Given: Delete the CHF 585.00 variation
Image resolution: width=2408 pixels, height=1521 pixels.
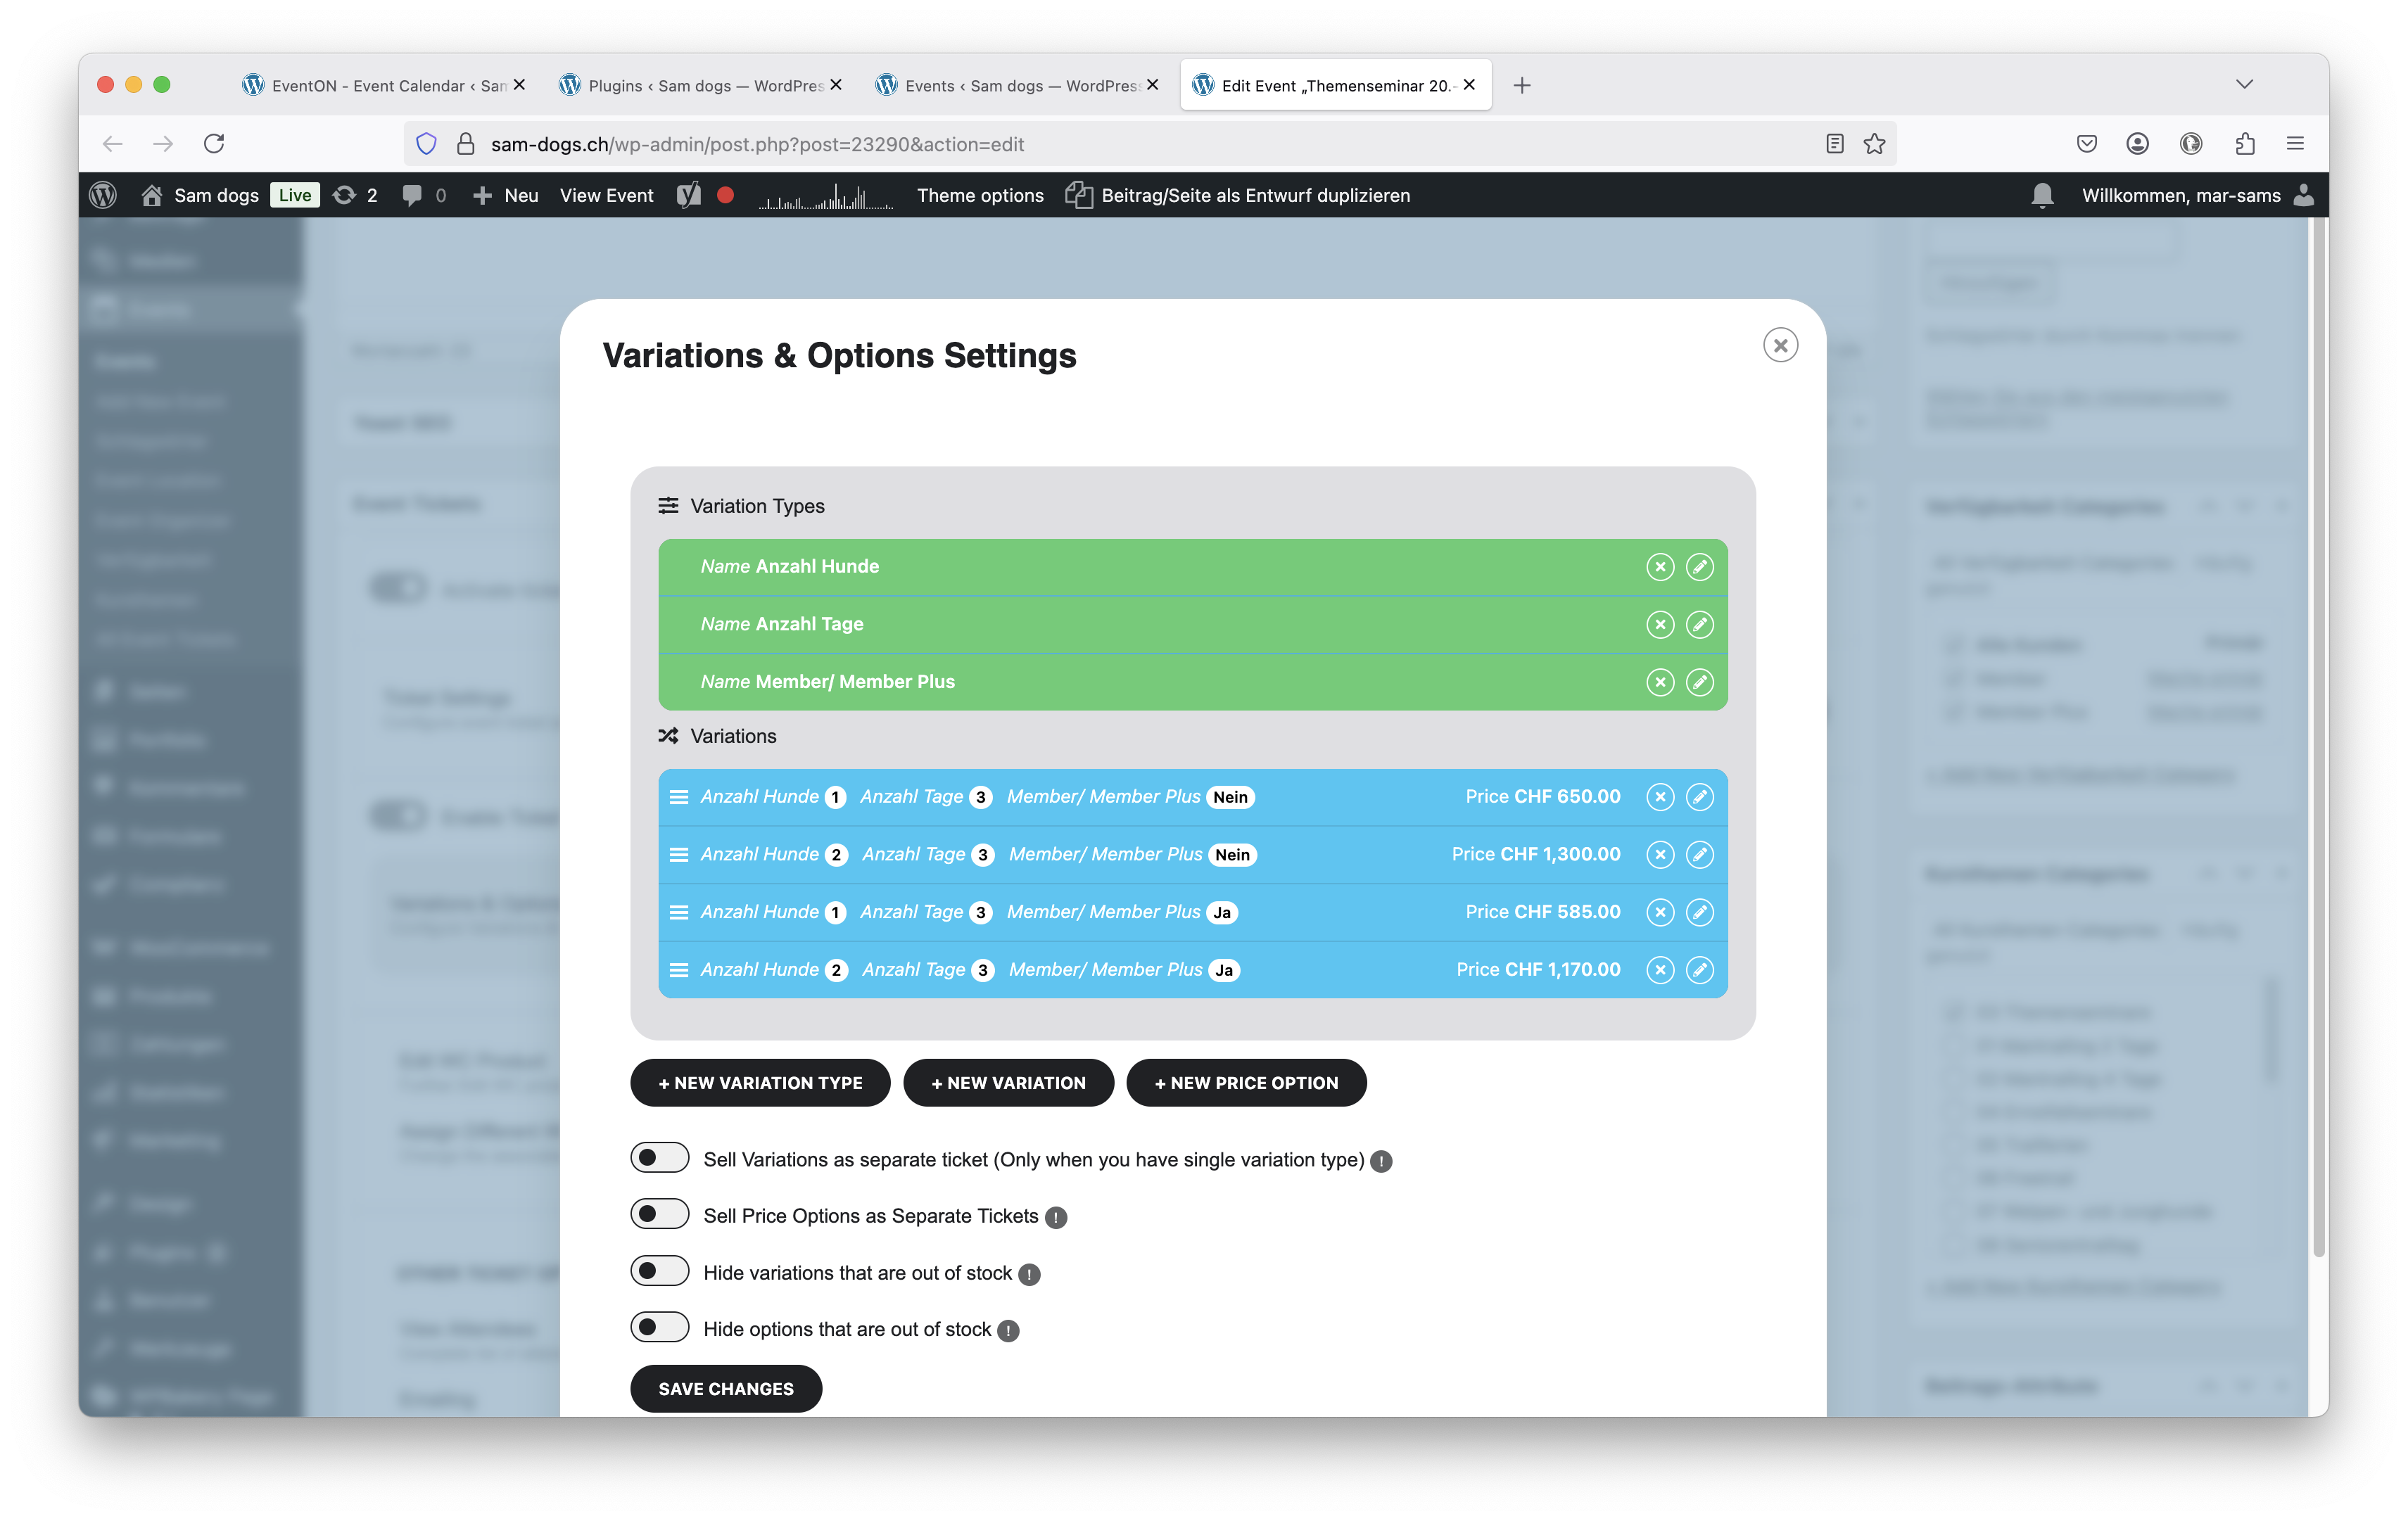Looking at the screenshot, I should (1660, 912).
